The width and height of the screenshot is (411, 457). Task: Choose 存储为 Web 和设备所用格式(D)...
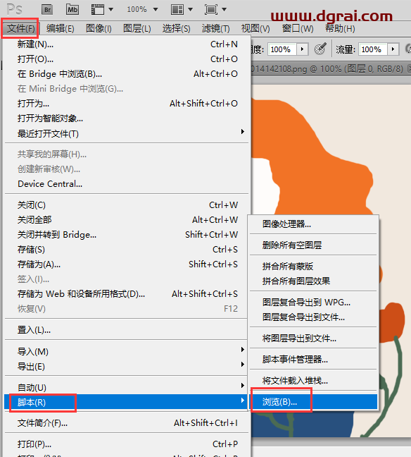click(127, 294)
